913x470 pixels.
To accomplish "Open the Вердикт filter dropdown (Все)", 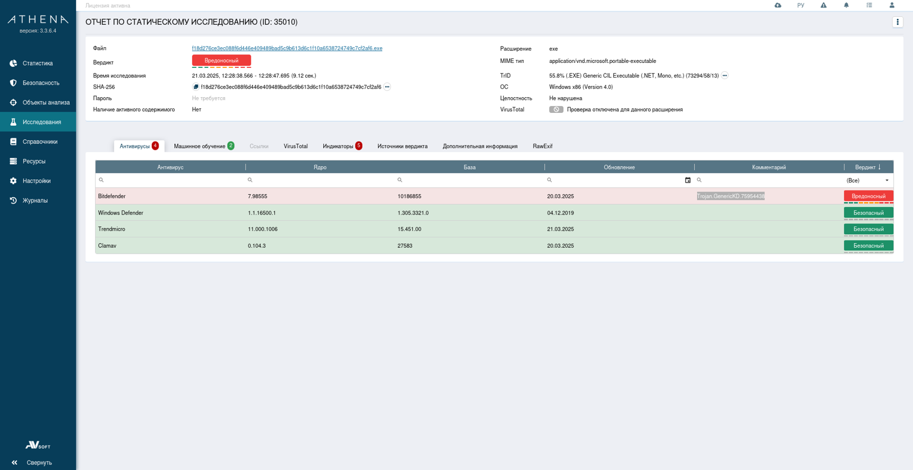I will [x=868, y=180].
